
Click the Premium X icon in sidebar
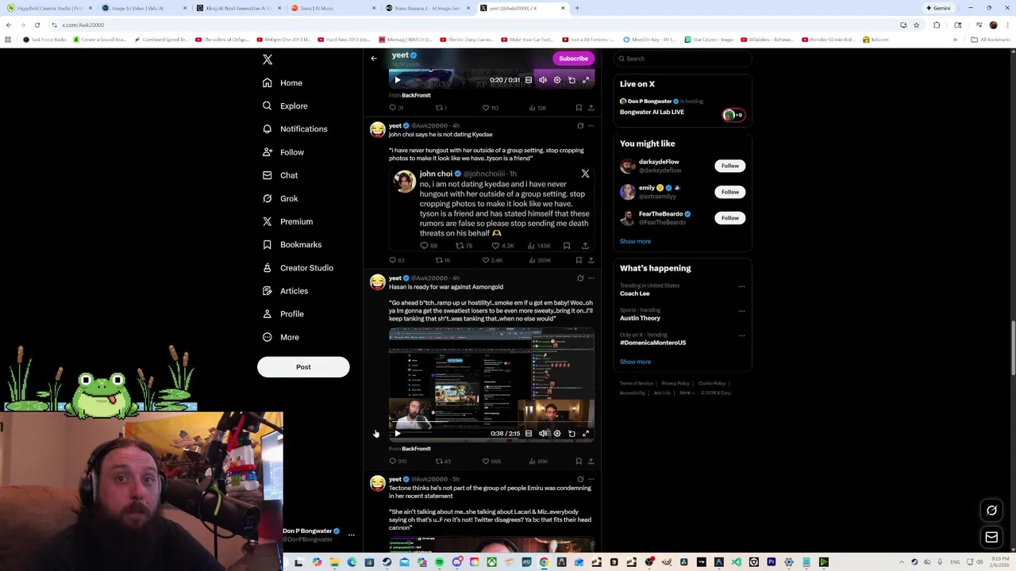tap(267, 221)
